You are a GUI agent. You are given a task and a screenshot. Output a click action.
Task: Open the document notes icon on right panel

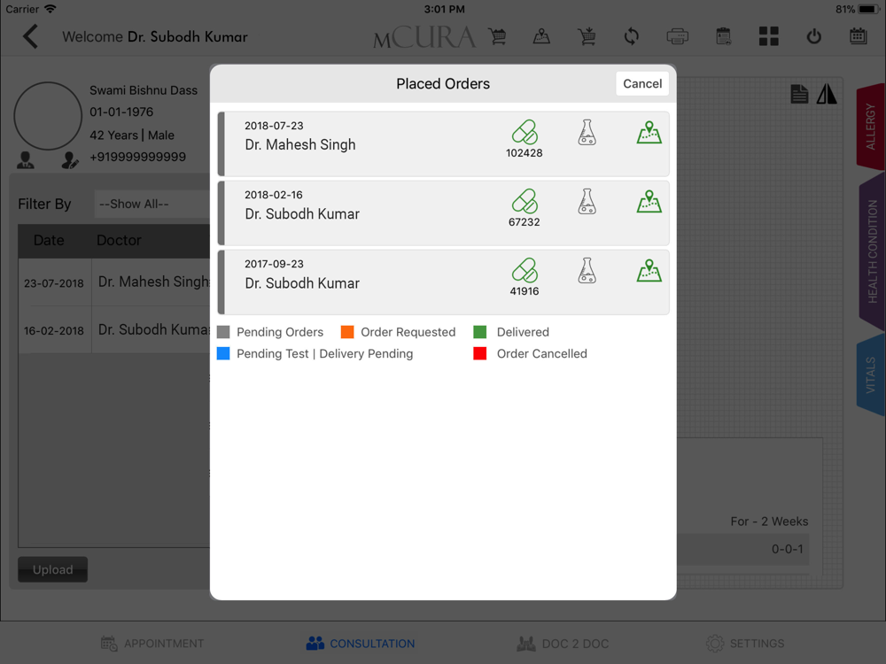point(799,94)
